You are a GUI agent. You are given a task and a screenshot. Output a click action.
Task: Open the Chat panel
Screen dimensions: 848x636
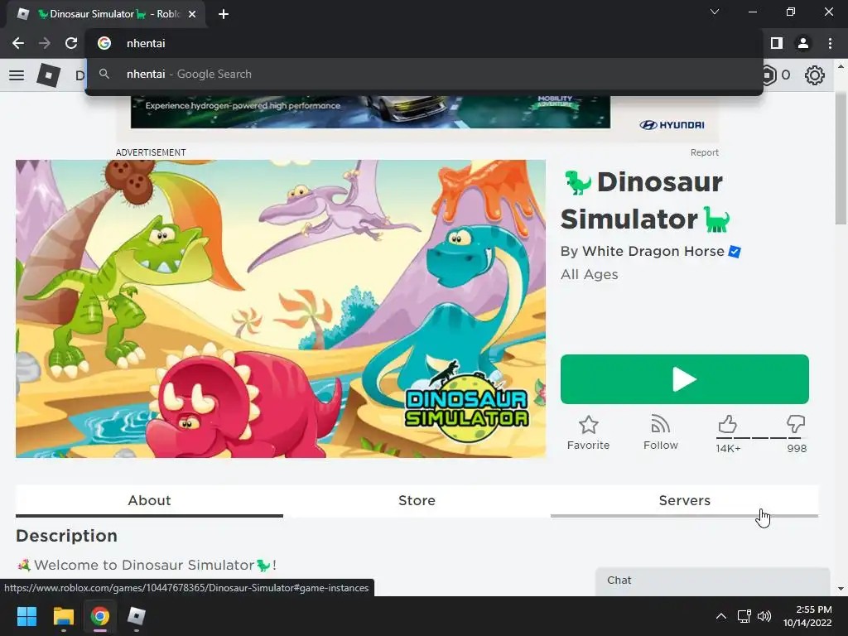712,581
